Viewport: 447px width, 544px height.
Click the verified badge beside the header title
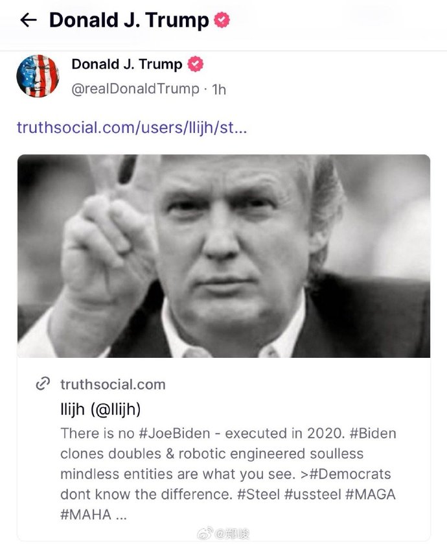(x=222, y=21)
